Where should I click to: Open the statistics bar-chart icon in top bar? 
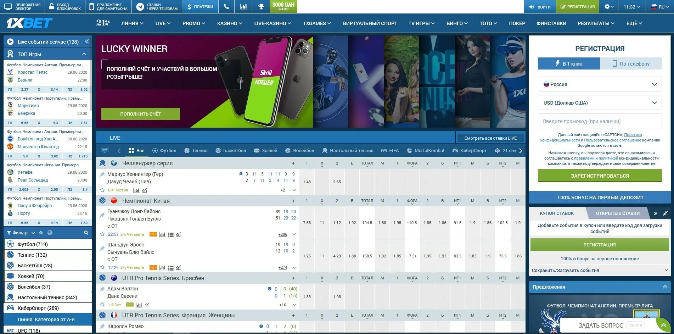tap(243, 6)
